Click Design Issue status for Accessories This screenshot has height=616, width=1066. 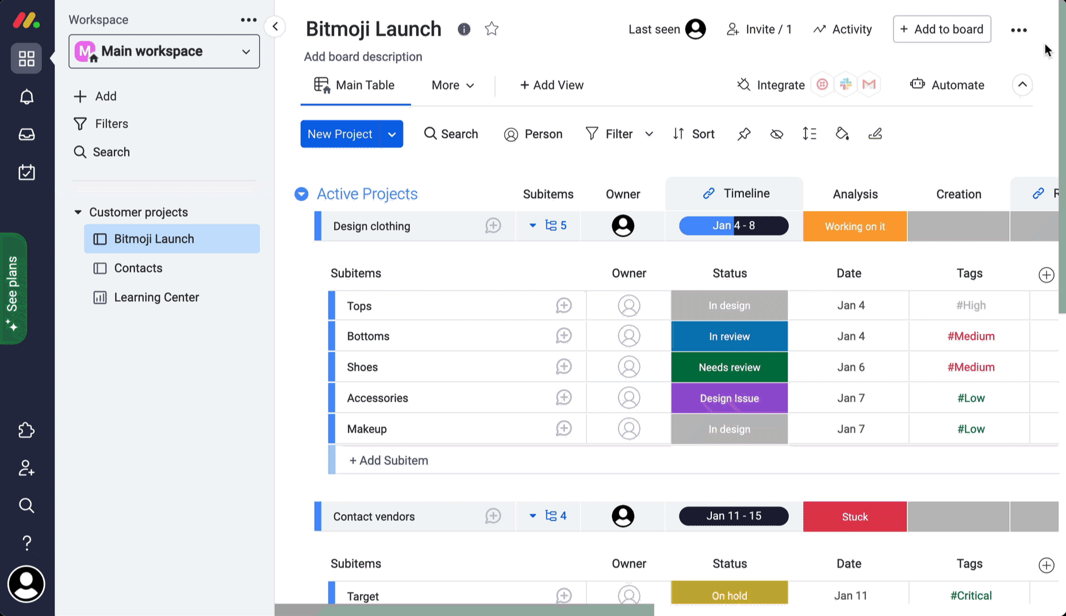pos(729,398)
